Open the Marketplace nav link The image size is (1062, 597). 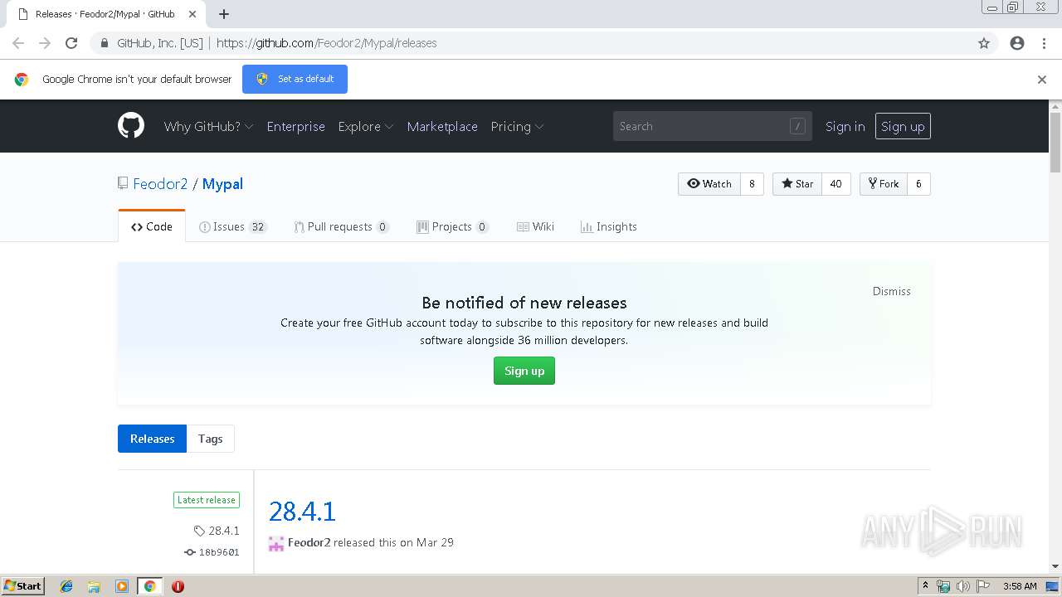[442, 126]
